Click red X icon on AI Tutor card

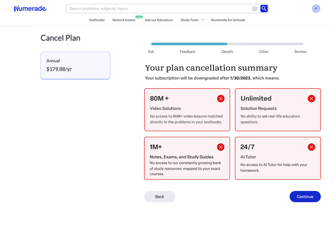click(x=311, y=147)
